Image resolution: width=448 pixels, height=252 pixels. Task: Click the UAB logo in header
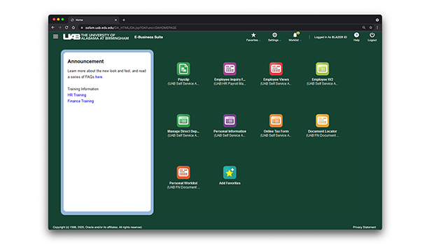(x=96, y=37)
